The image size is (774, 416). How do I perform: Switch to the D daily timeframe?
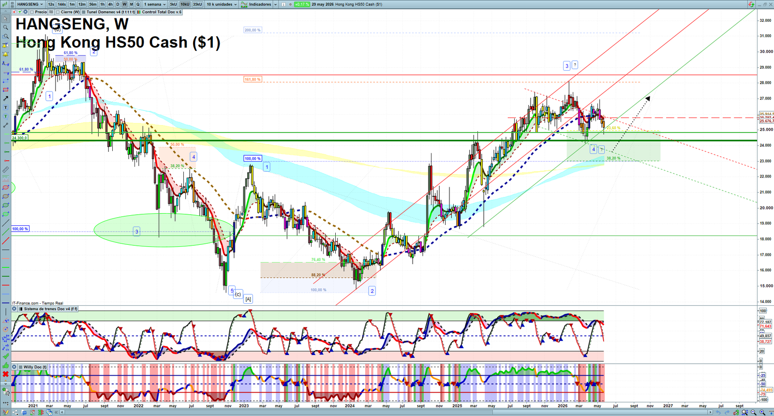coord(118,4)
